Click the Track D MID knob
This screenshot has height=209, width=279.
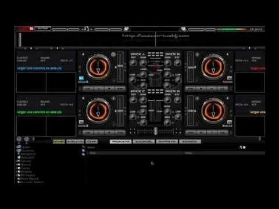(167, 122)
